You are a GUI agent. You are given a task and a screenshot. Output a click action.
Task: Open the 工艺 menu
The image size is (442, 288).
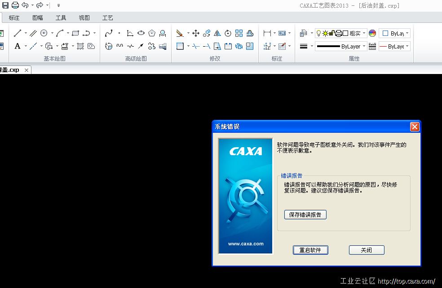tap(107, 17)
